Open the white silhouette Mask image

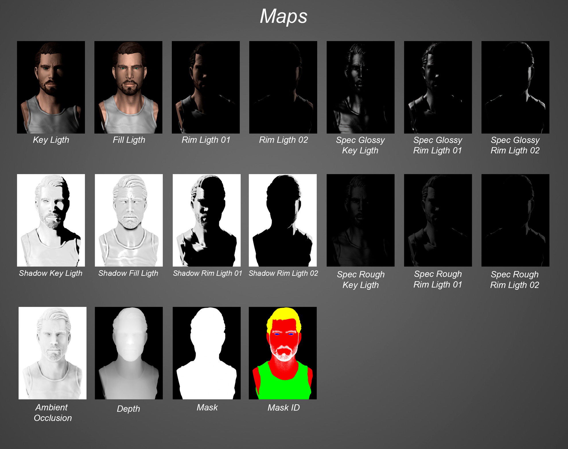pyautogui.click(x=207, y=353)
